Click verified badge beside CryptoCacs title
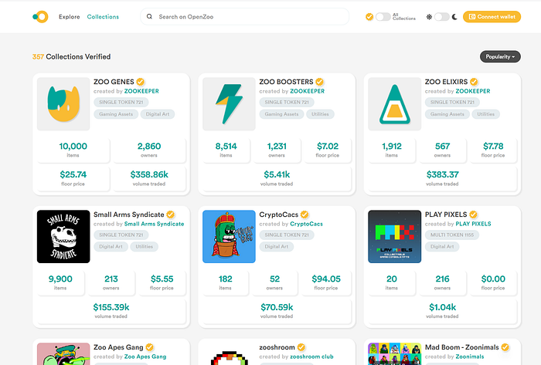The width and height of the screenshot is (541, 365). pyautogui.click(x=305, y=215)
